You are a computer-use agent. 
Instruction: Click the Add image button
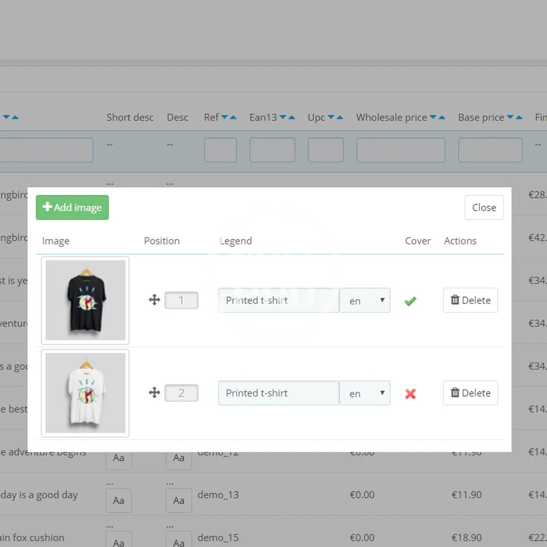point(72,207)
